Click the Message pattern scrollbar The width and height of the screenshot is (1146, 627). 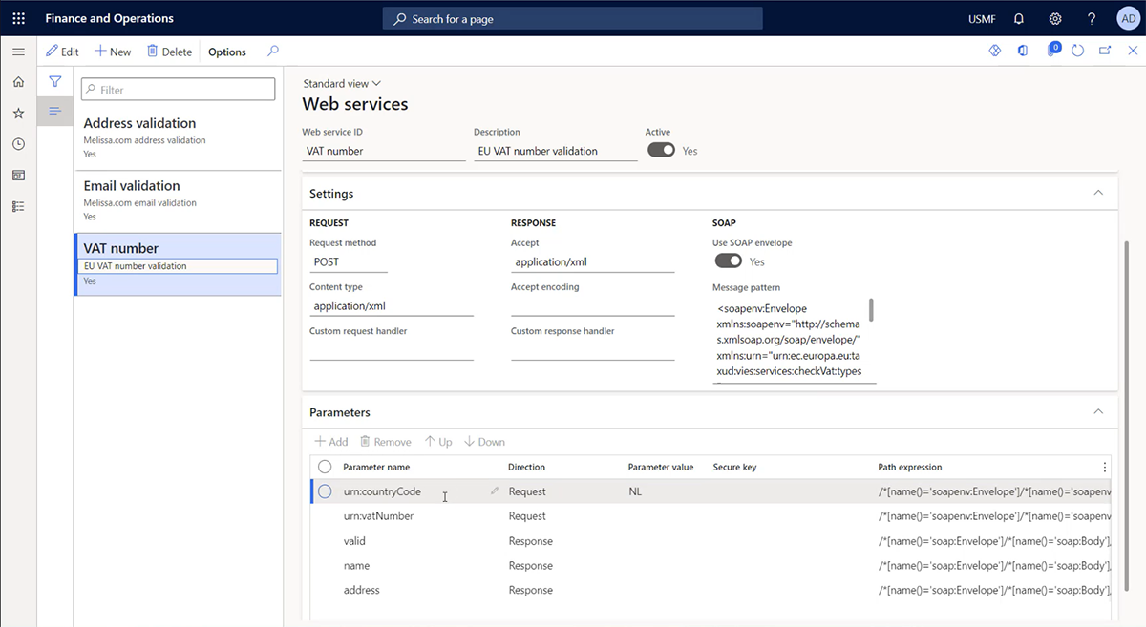coord(871,310)
